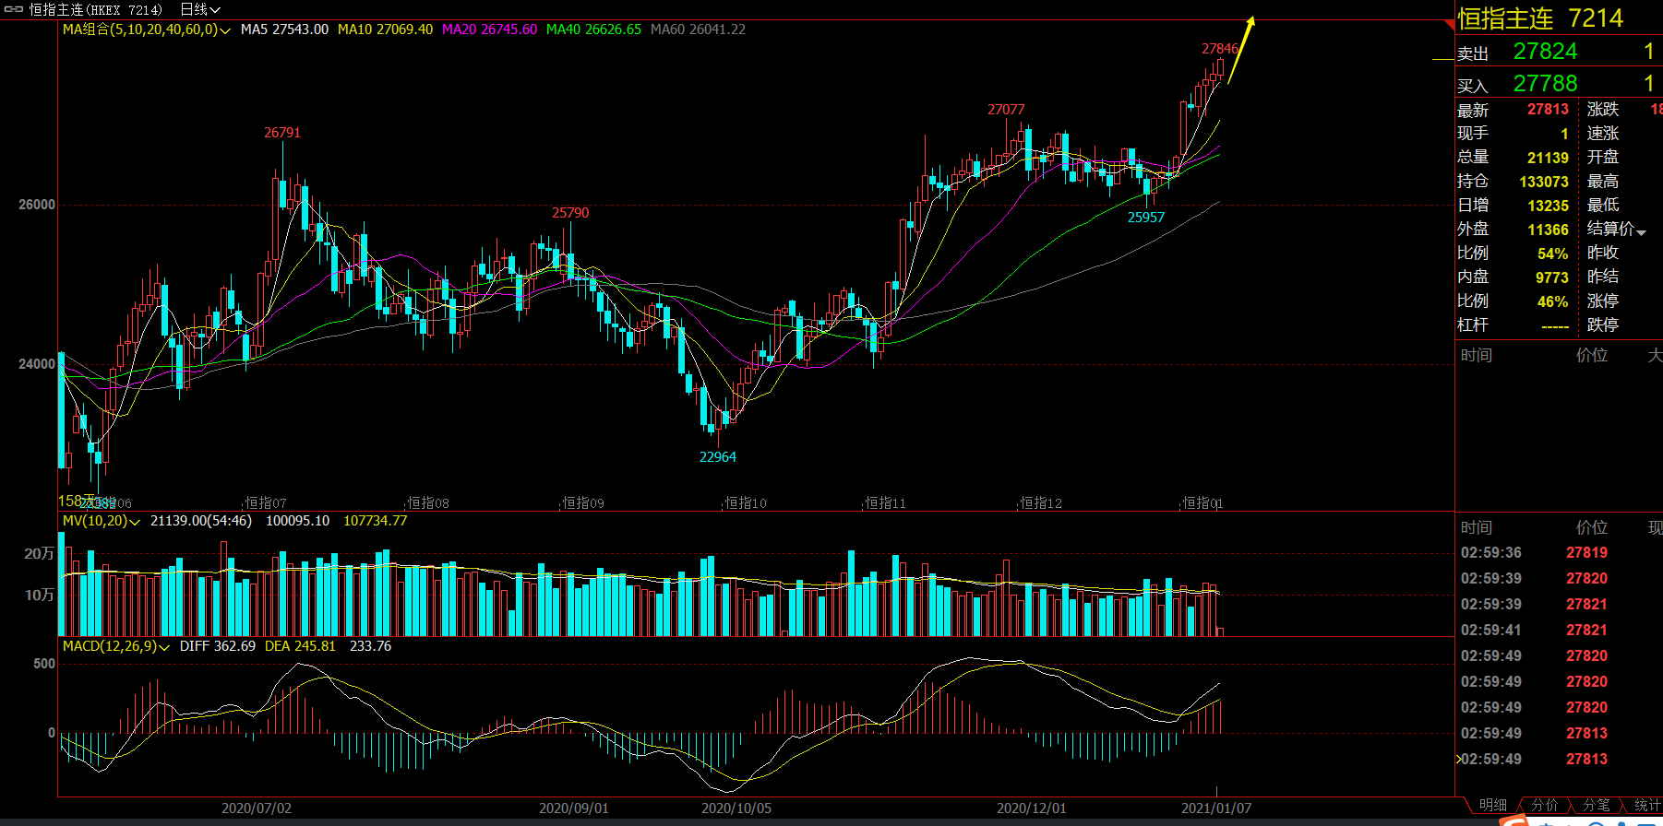Click the 2020/12/01 date on time axis
The image size is (1663, 826).
[1032, 808]
